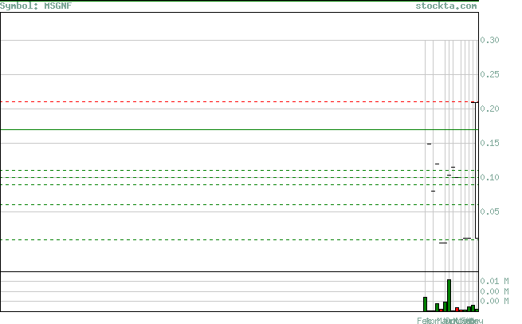Click the tallest green volume bar

click(449, 295)
